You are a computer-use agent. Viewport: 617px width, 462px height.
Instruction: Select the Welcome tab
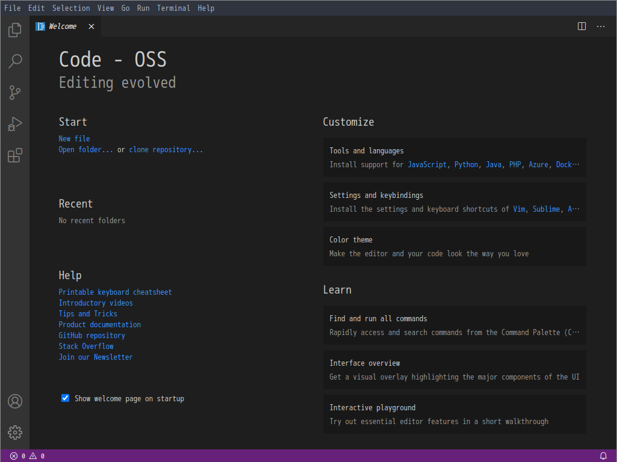click(x=65, y=26)
